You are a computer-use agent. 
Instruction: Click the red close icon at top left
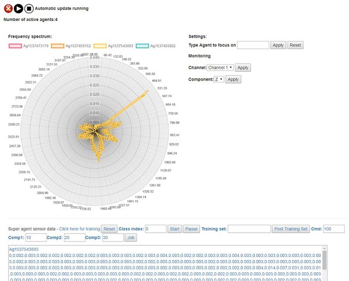(x=8, y=9)
